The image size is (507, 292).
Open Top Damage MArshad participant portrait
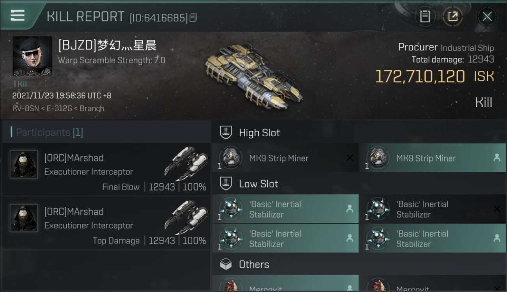coord(24,218)
